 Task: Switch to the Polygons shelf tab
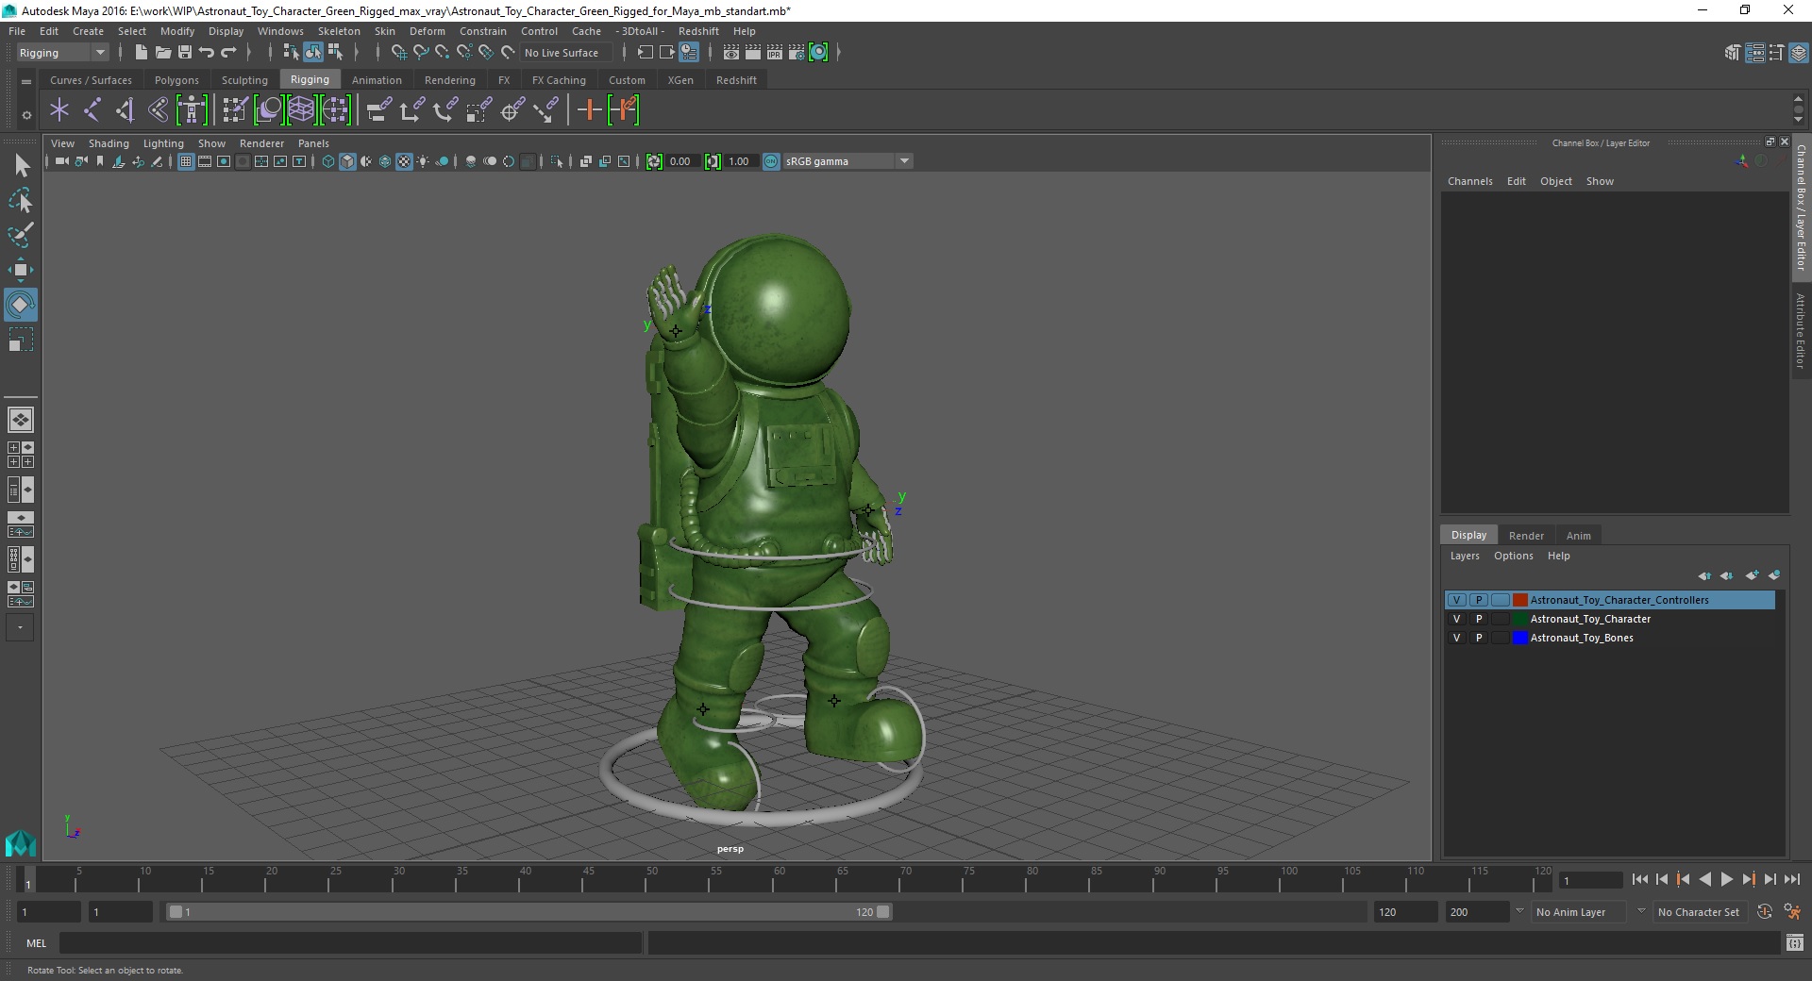point(176,80)
